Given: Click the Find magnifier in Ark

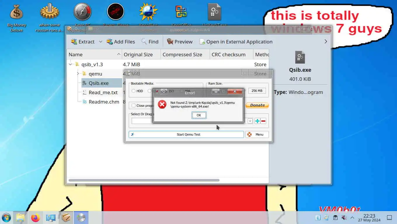Looking at the screenshot, I should (x=144, y=41).
